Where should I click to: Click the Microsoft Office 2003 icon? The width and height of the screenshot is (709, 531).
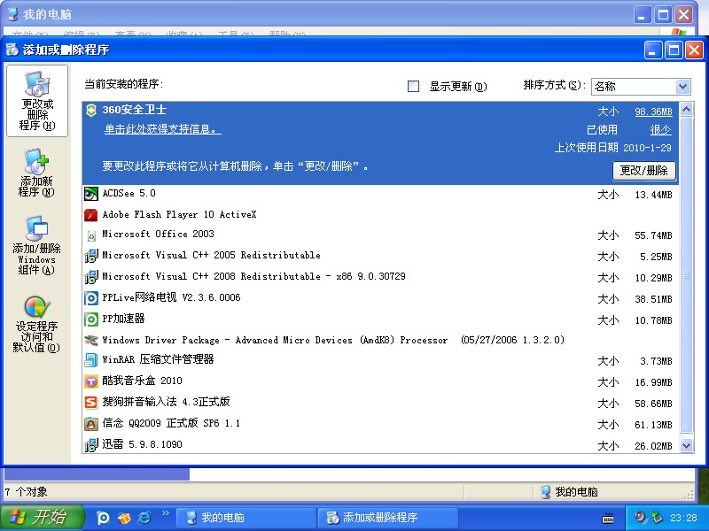point(91,235)
